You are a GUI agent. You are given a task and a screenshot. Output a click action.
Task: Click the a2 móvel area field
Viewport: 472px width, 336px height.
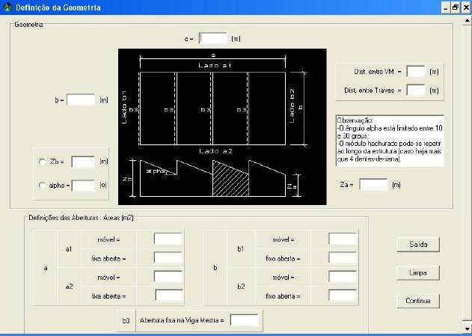(168, 276)
